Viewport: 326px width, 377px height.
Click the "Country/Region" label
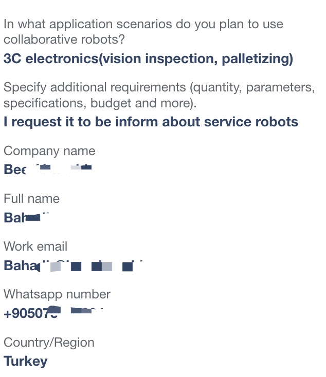click(x=49, y=343)
